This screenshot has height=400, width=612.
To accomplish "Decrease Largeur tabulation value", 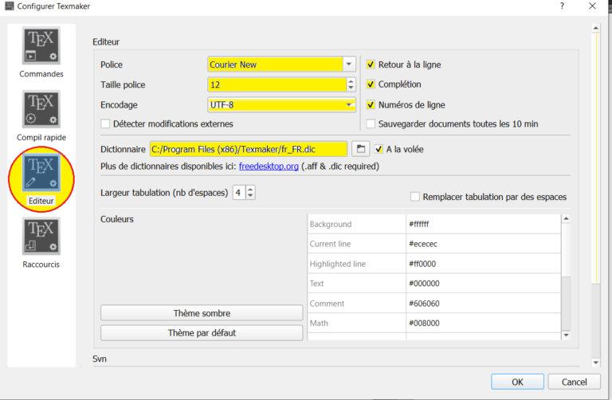I will click(x=250, y=196).
